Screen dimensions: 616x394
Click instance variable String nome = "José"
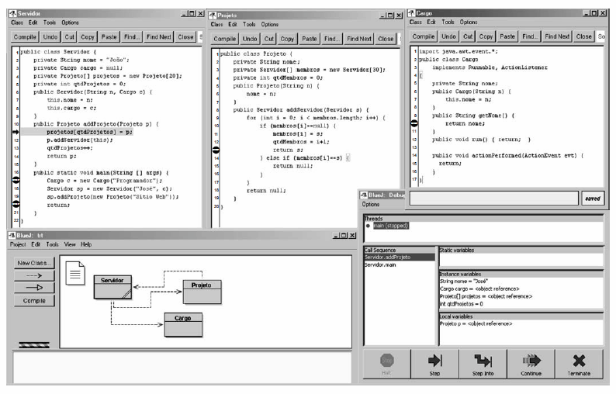[464, 282]
